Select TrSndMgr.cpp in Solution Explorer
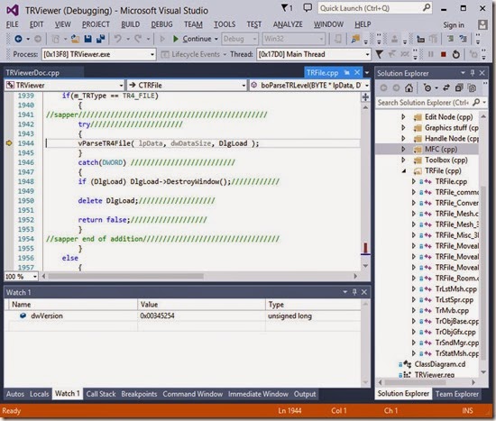The width and height of the screenshot is (496, 421). (456, 343)
